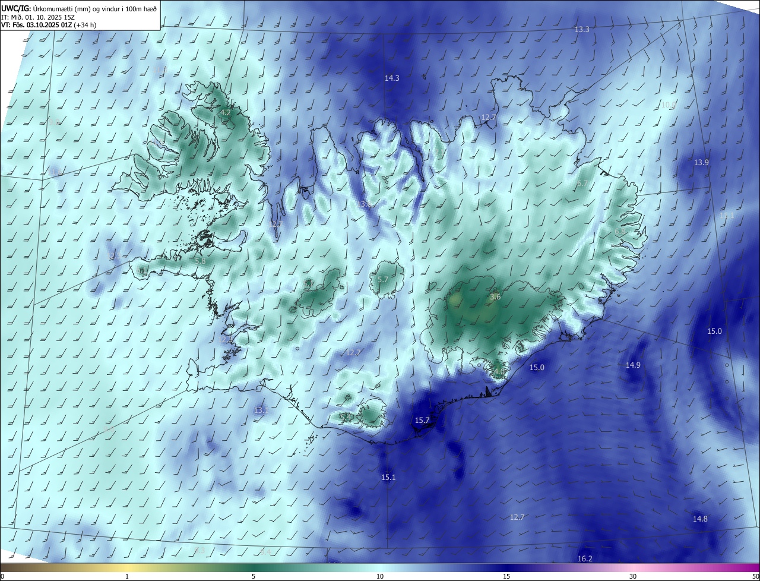This screenshot has height=581, width=760.
Task: Click the 13.1 value label
Action: point(261,411)
